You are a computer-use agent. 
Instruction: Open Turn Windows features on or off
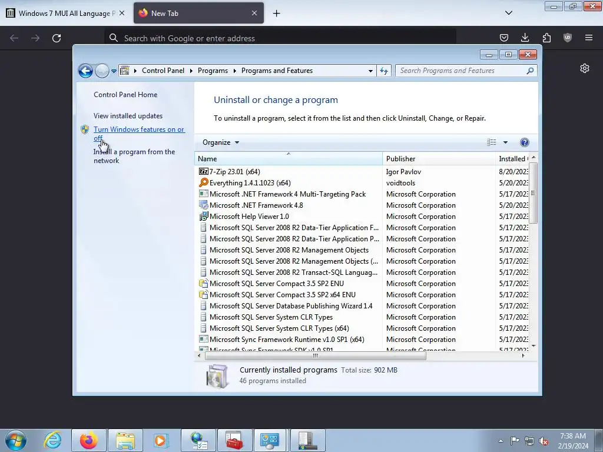(x=139, y=134)
